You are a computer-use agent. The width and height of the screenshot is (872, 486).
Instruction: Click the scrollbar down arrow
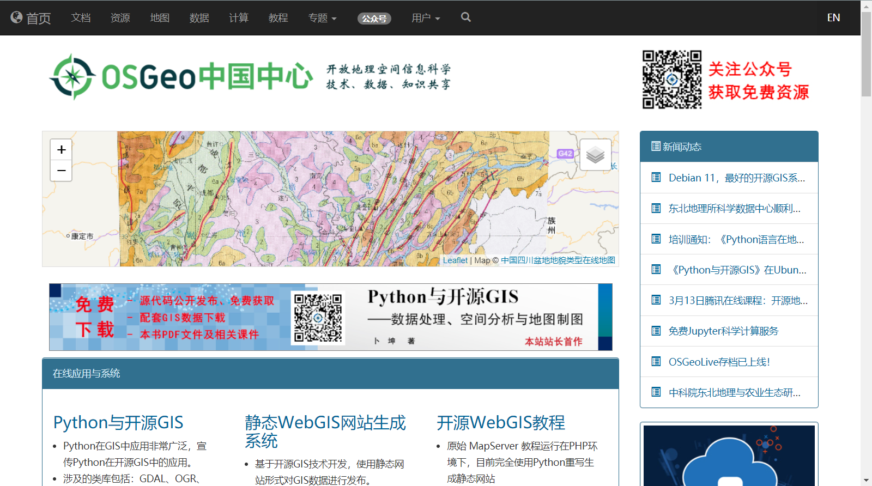pyautogui.click(x=866, y=481)
